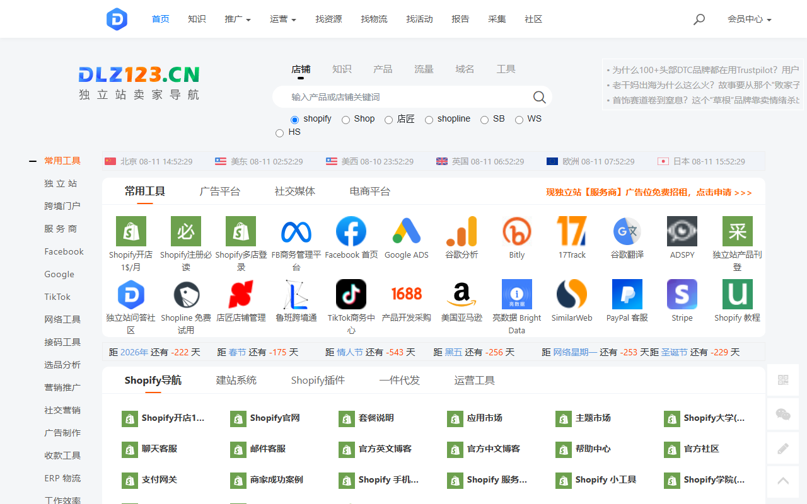Click the search bar magnifier button
The height and width of the screenshot is (504, 807).
click(539, 97)
